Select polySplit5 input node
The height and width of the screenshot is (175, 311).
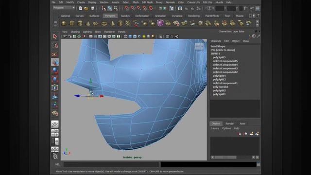click(219, 57)
